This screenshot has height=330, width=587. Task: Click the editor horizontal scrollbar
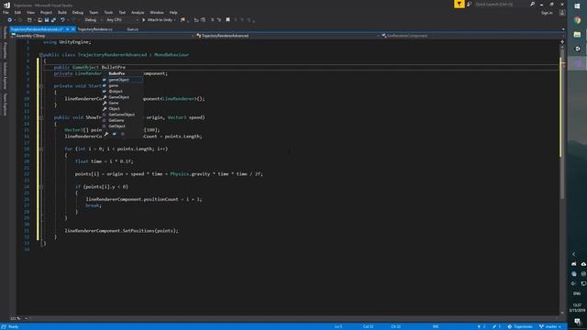tap(293, 318)
